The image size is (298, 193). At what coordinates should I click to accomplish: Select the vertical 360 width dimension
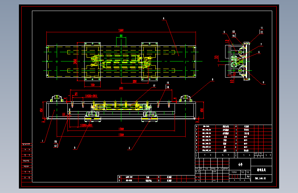point(75,61)
